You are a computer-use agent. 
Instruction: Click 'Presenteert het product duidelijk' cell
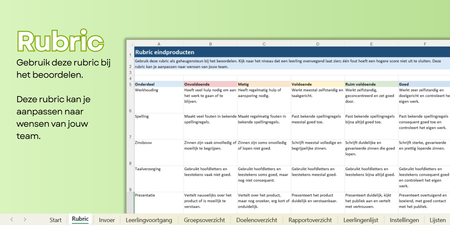318,203
